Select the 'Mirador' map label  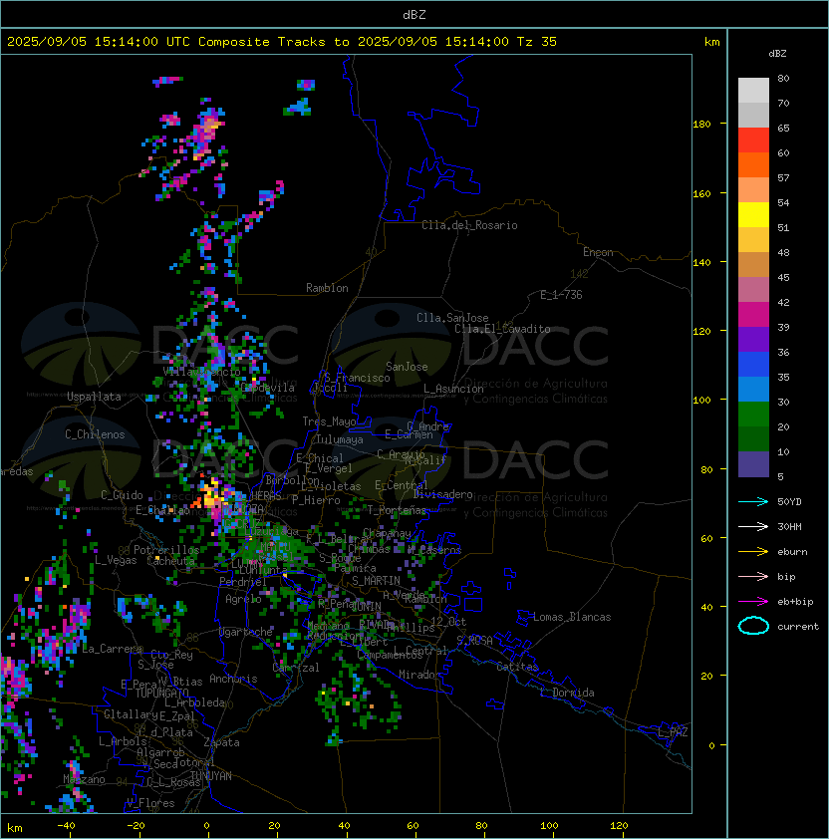tap(419, 675)
